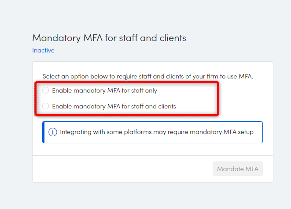Click the "Enable mandatory MFA for staff and clients" label
291x209 pixels.
click(x=114, y=106)
